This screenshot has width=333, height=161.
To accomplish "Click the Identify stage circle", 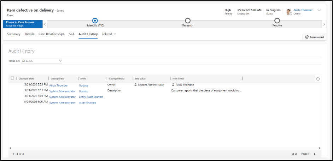I will 94,21.
